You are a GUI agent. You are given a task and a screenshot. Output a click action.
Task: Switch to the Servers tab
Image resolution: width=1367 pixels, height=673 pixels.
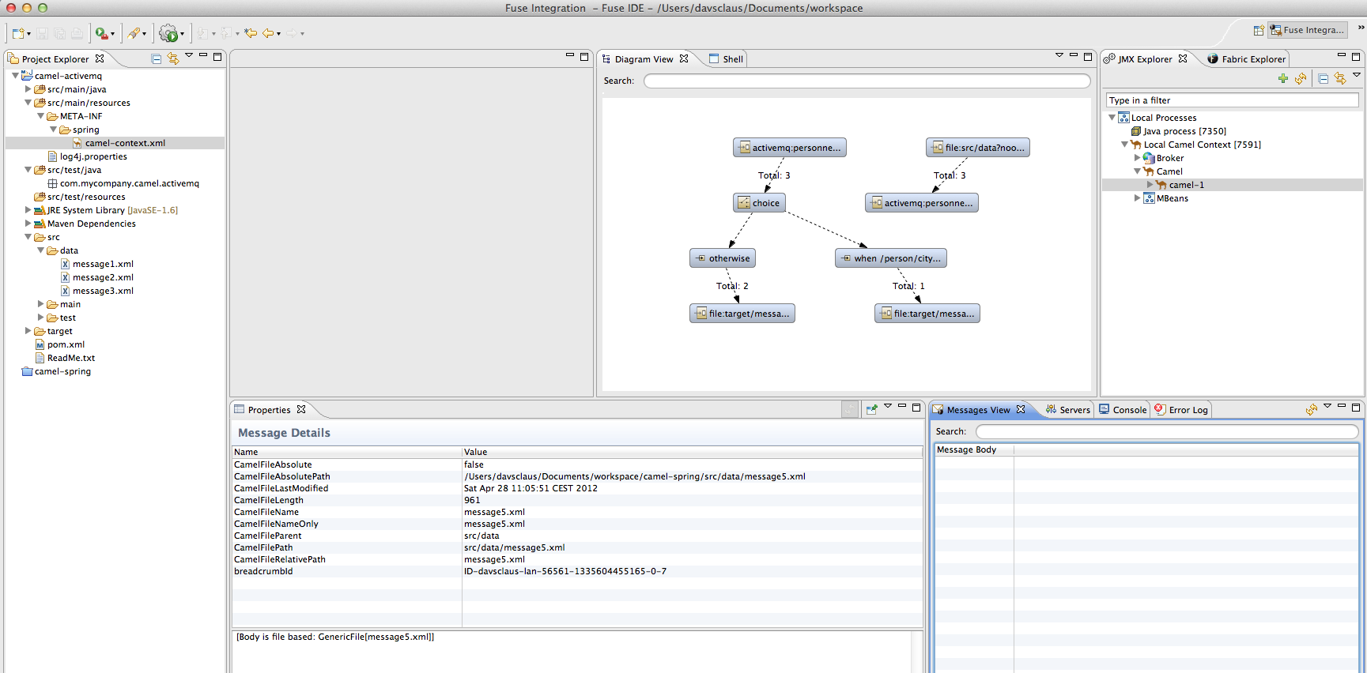(1067, 410)
